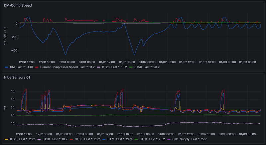Click blue DM color swatch in legend
266x145 pixels.
point(7,67)
